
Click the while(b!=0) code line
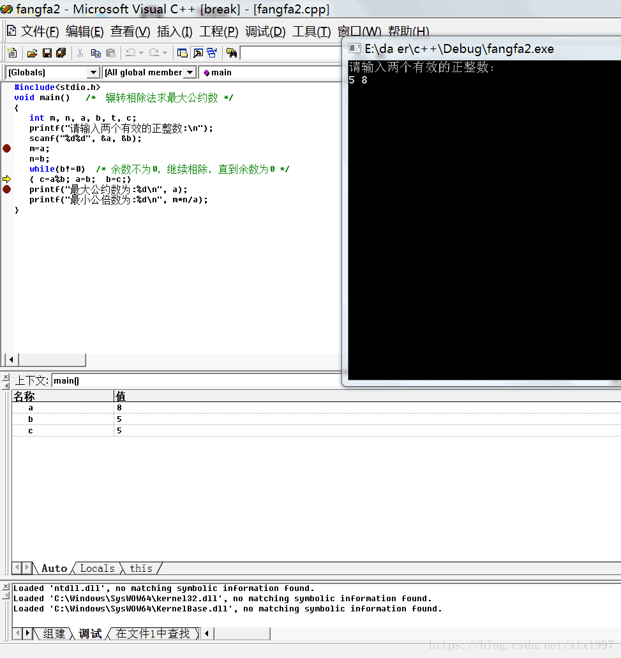coord(159,168)
